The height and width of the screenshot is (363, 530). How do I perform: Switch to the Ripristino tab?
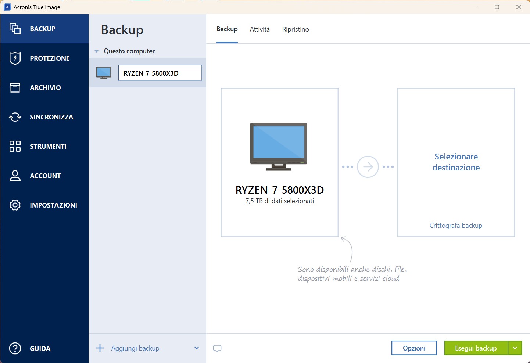(x=296, y=29)
